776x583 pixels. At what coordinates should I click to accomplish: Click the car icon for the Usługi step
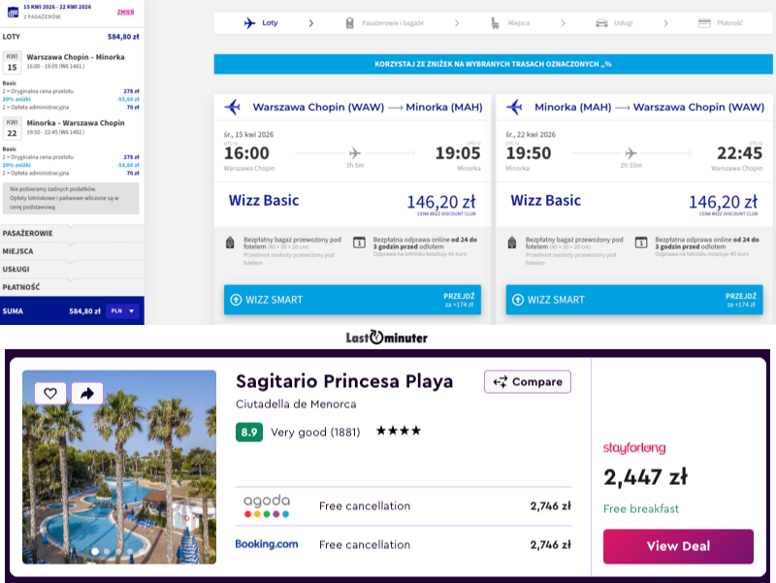[601, 23]
